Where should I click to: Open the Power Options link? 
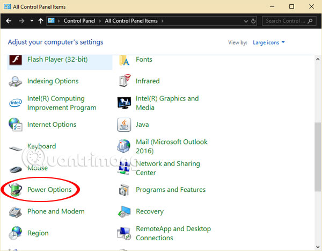point(49,190)
